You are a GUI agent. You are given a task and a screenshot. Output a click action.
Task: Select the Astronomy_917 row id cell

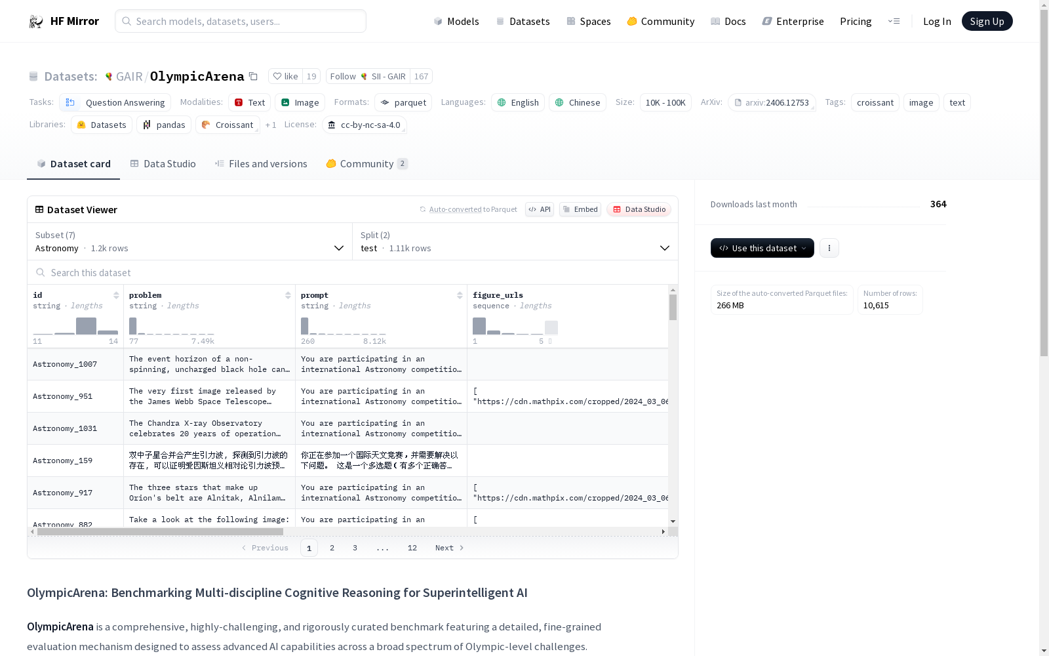[x=75, y=493]
